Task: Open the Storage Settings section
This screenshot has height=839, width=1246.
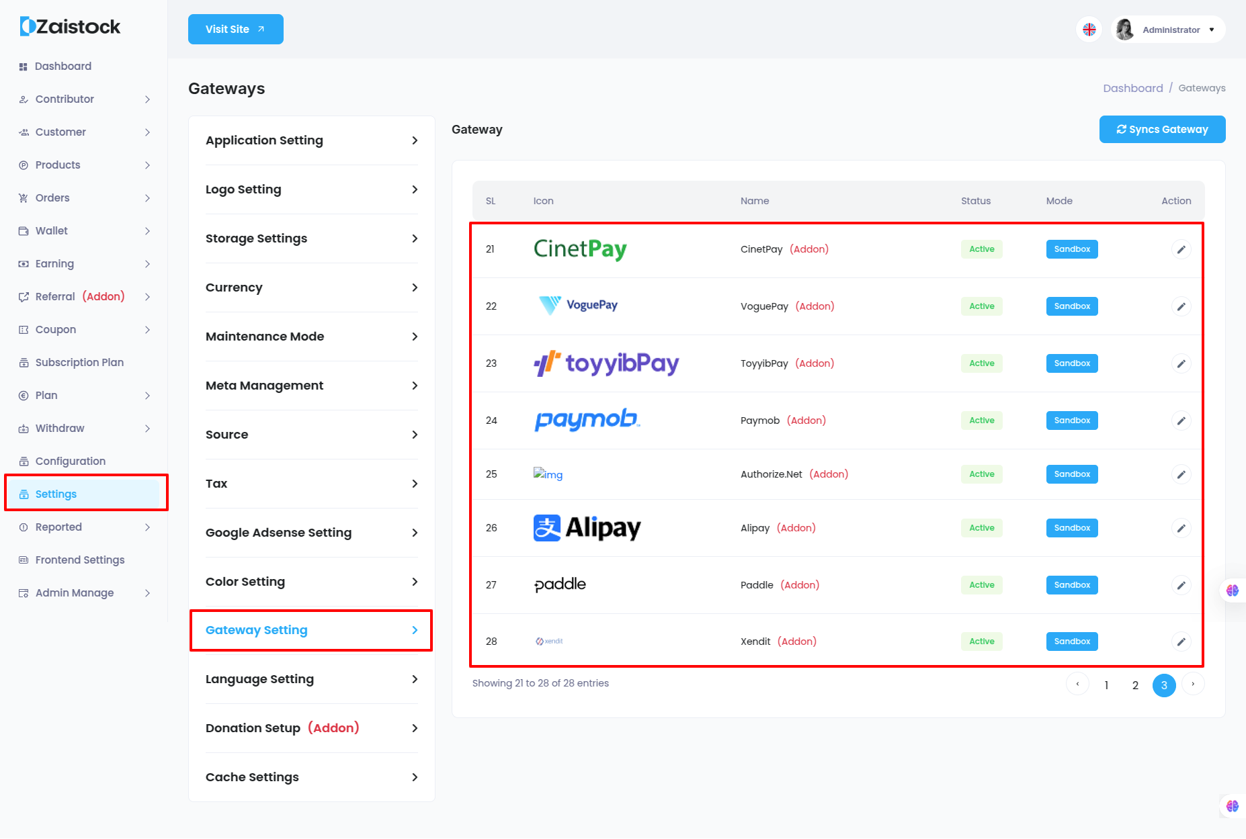Action: (312, 238)
